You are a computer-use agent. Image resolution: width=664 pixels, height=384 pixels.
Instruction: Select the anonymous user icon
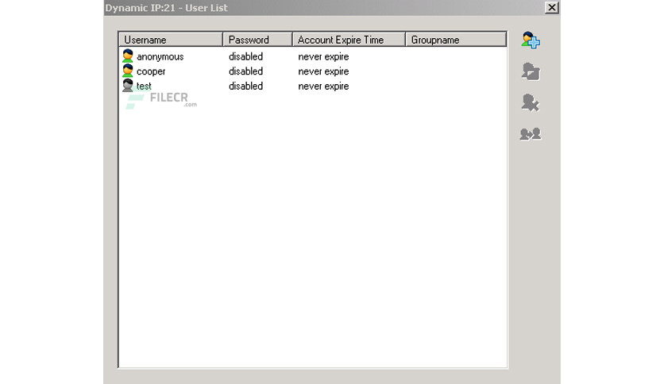pos(127,56)
